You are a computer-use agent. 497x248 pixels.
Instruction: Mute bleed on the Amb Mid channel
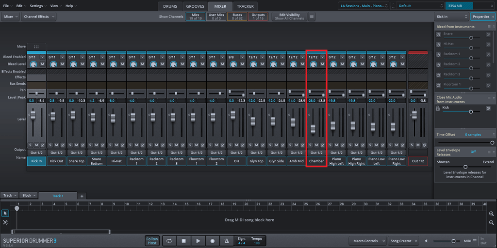pos(302,64)
